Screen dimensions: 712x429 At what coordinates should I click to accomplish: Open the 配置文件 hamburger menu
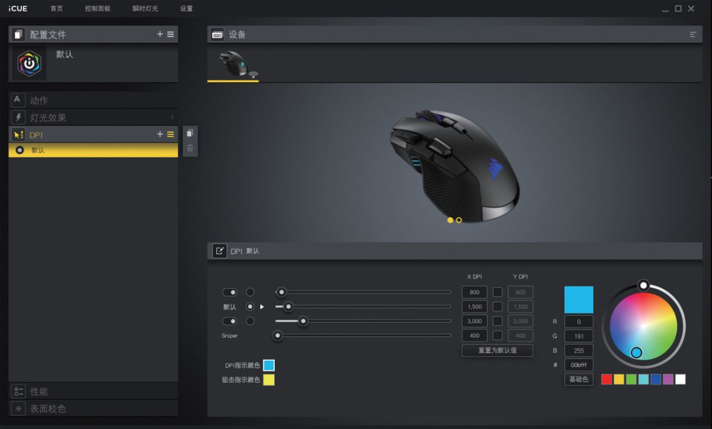(x=170, y=34)
